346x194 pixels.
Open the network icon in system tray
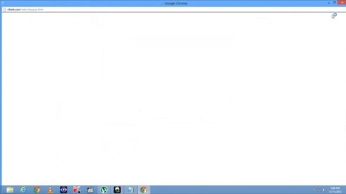pos(318,190)
